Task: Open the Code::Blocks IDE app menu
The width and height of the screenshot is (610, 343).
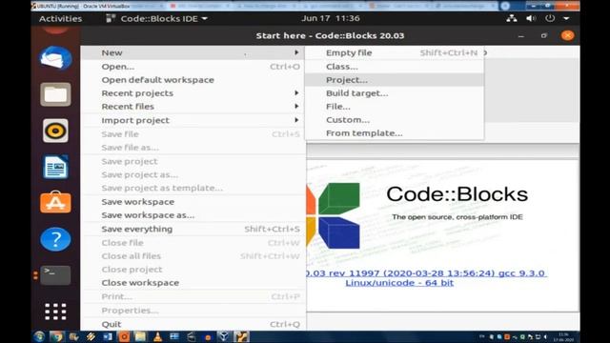Action: [156, 18]
